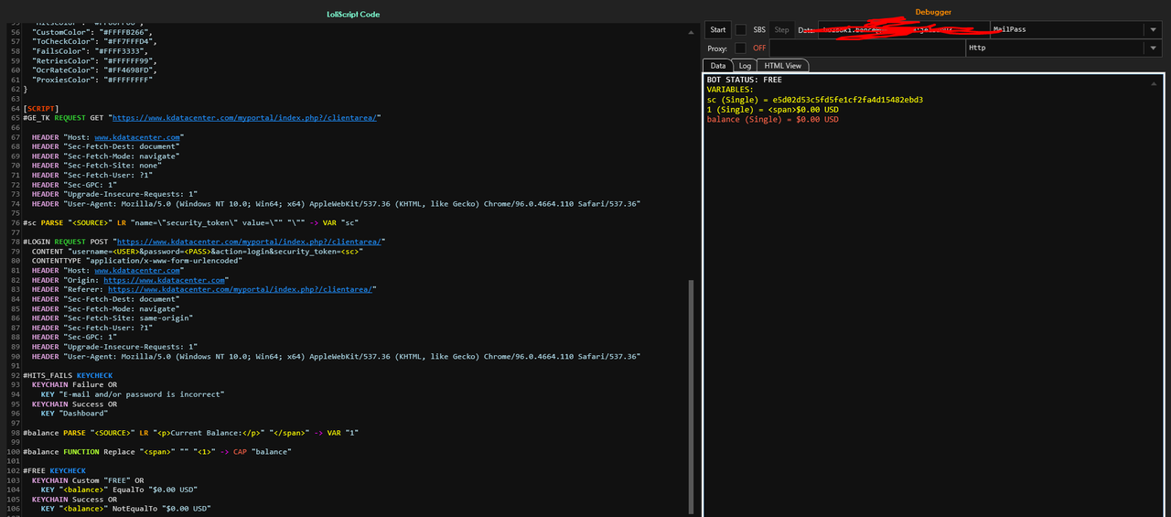Click the balance NotEqualTo "$0.00 USD" line
1171x517 pixels.
pos(126,509)
